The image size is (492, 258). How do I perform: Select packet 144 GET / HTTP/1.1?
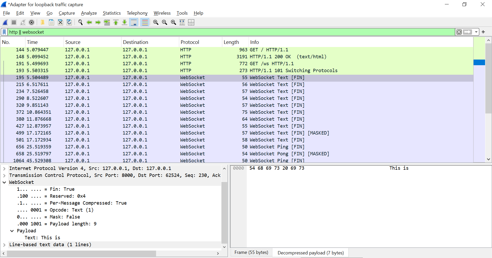237,50
